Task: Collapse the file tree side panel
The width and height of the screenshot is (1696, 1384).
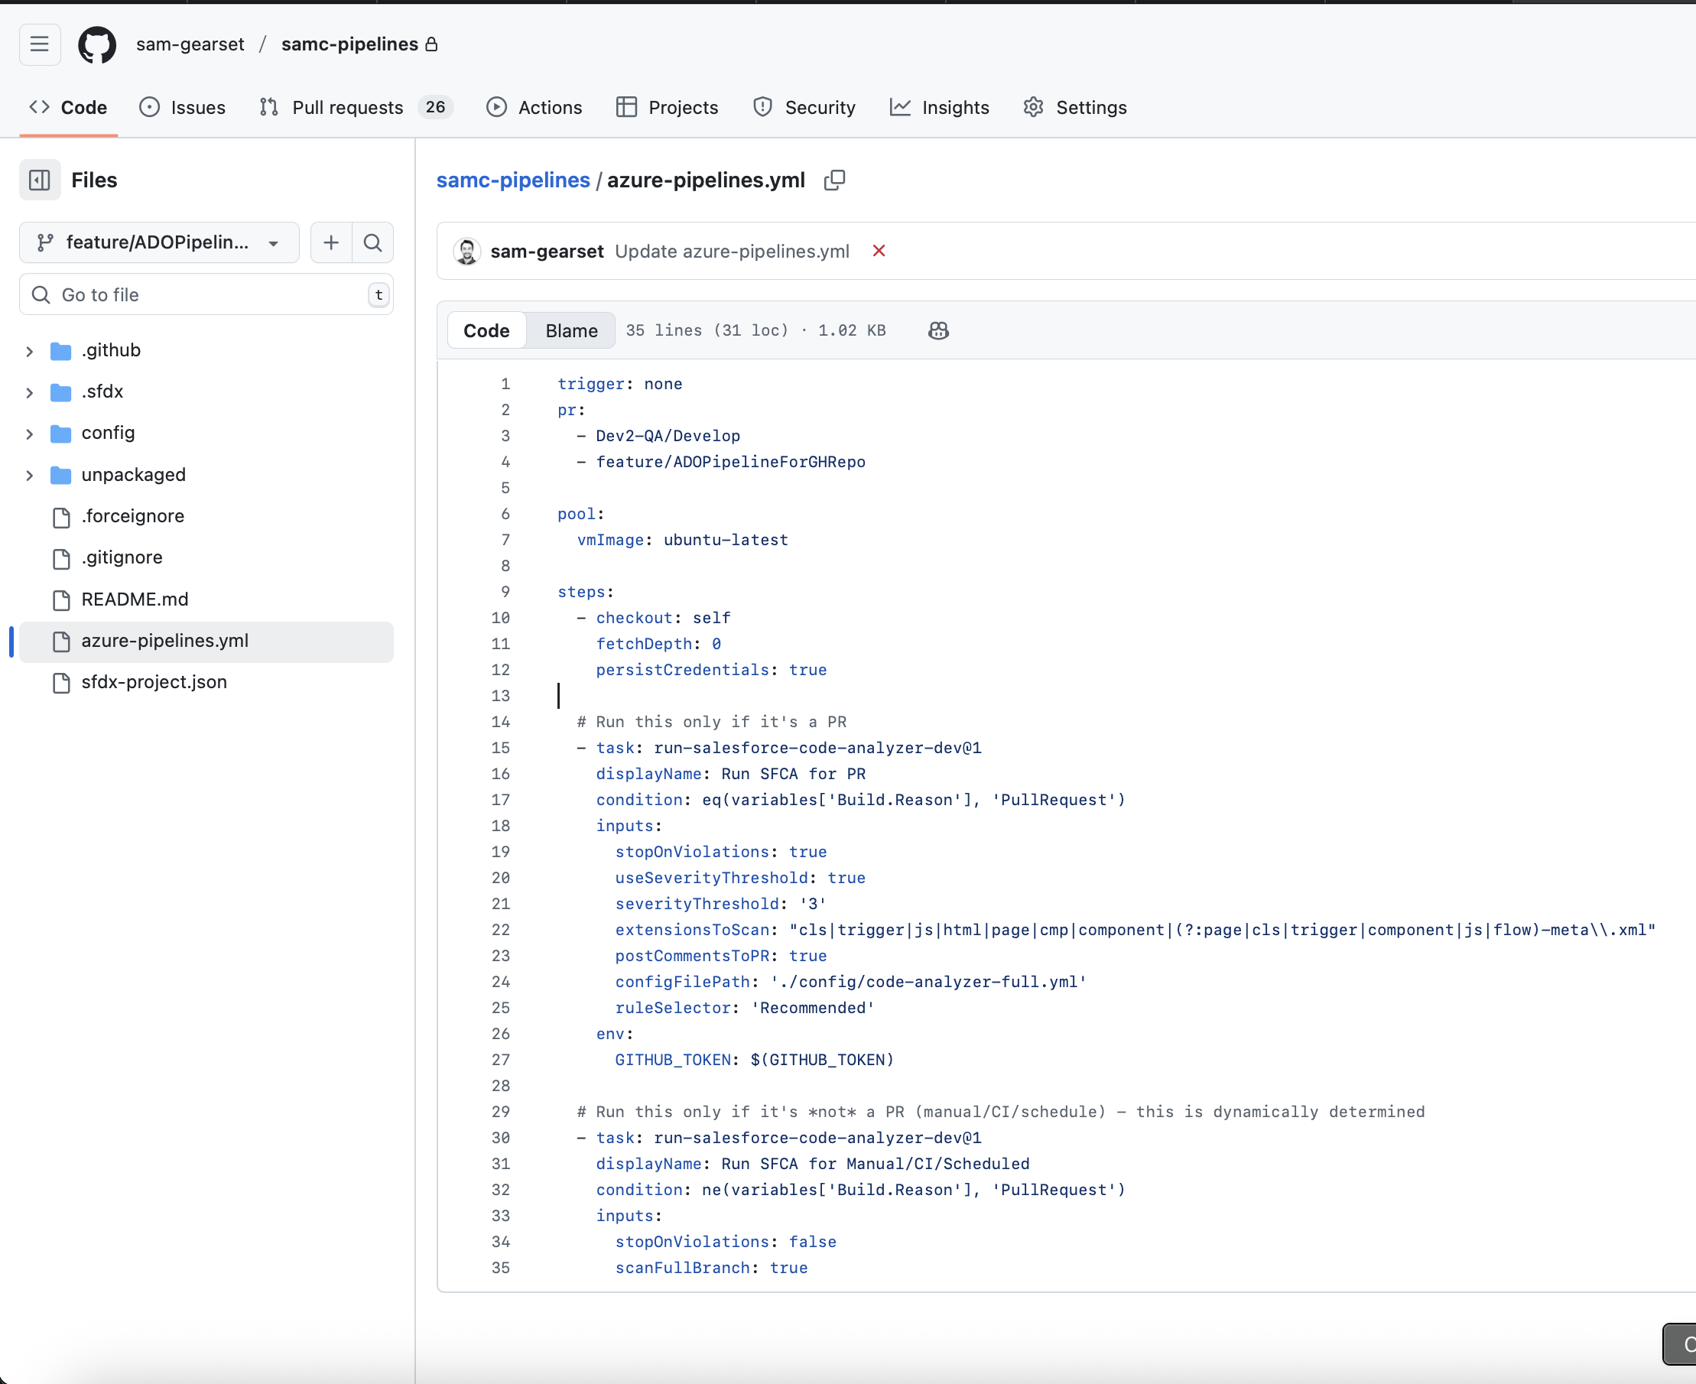Action: pos(40,180)
